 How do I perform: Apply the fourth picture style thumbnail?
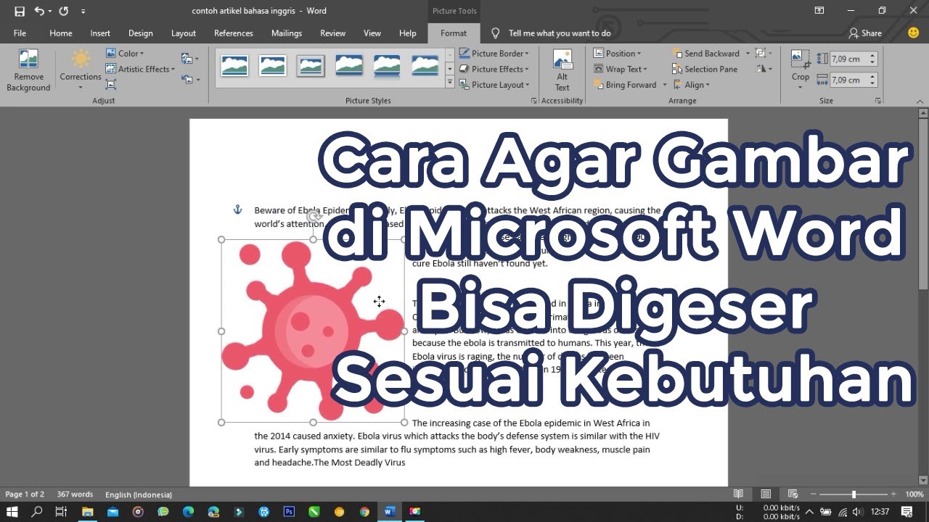[x=349, y=66]
